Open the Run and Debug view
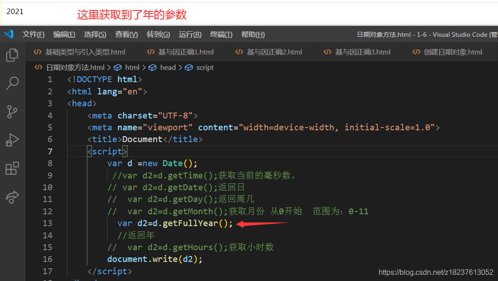Screen dimensions: 498x281 coord(12,140)
